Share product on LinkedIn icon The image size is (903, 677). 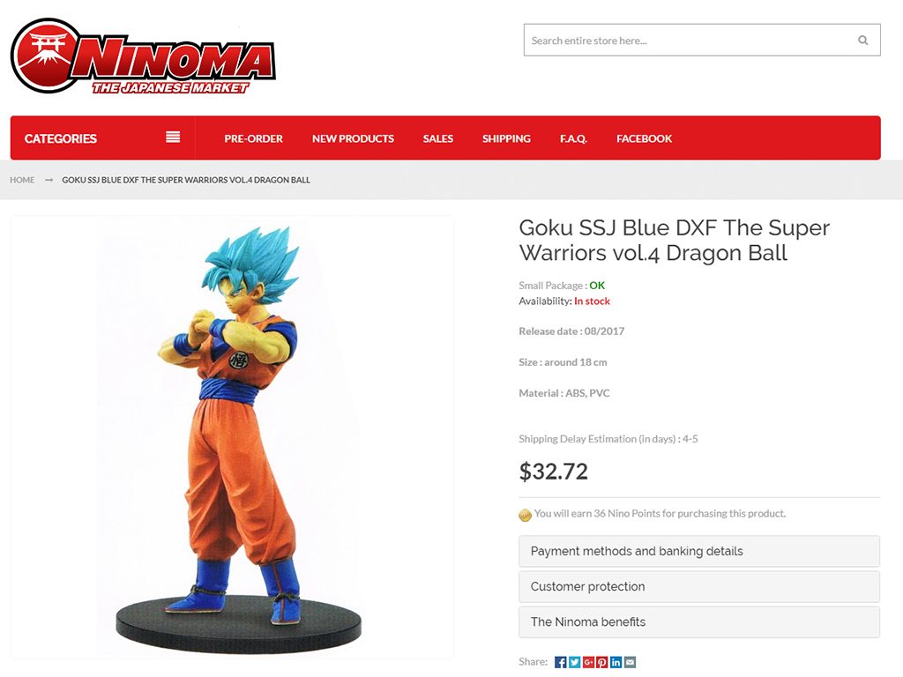(616, 662)
